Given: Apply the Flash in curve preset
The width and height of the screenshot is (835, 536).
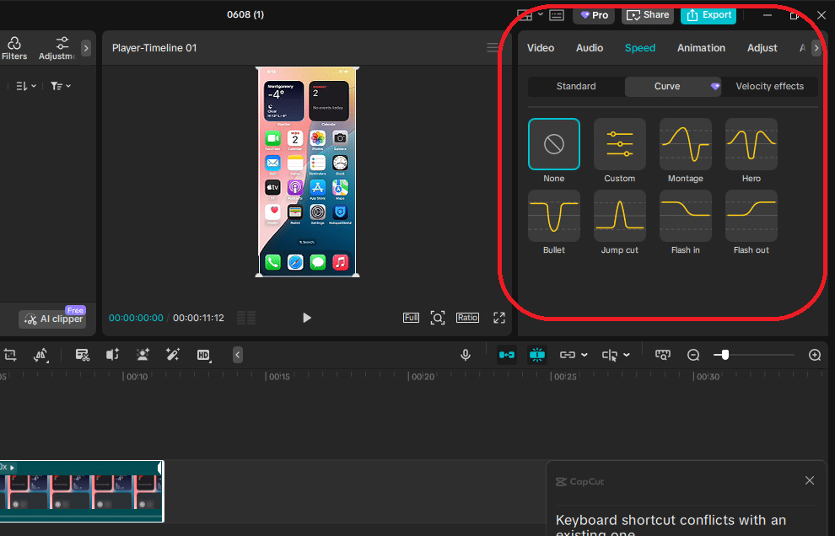Looking at the screenshot, I should [x=686, y=216].
